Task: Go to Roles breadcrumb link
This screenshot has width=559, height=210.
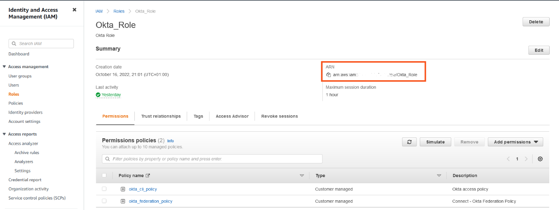Action: 119,11
